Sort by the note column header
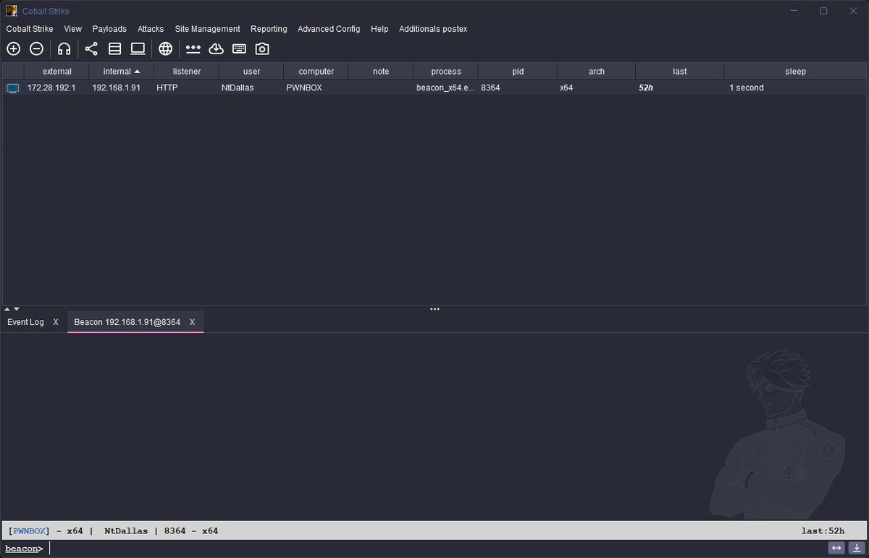Image resolution: width=869 pixels, height=558 pixels. (x=381, y=71)
